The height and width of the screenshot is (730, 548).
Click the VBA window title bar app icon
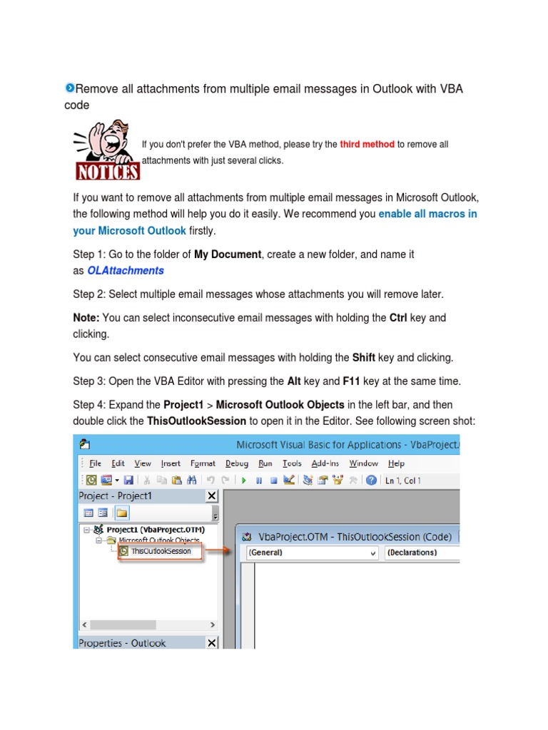pos(84,444)
